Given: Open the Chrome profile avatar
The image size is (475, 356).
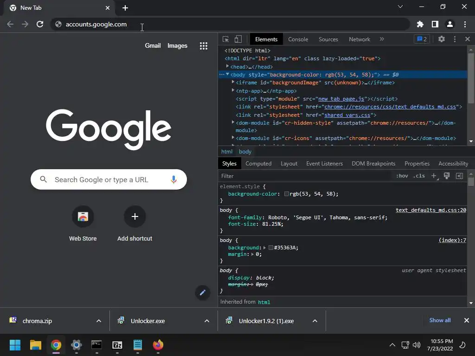Looking at the screenshot, I should [x=450, y=24].
